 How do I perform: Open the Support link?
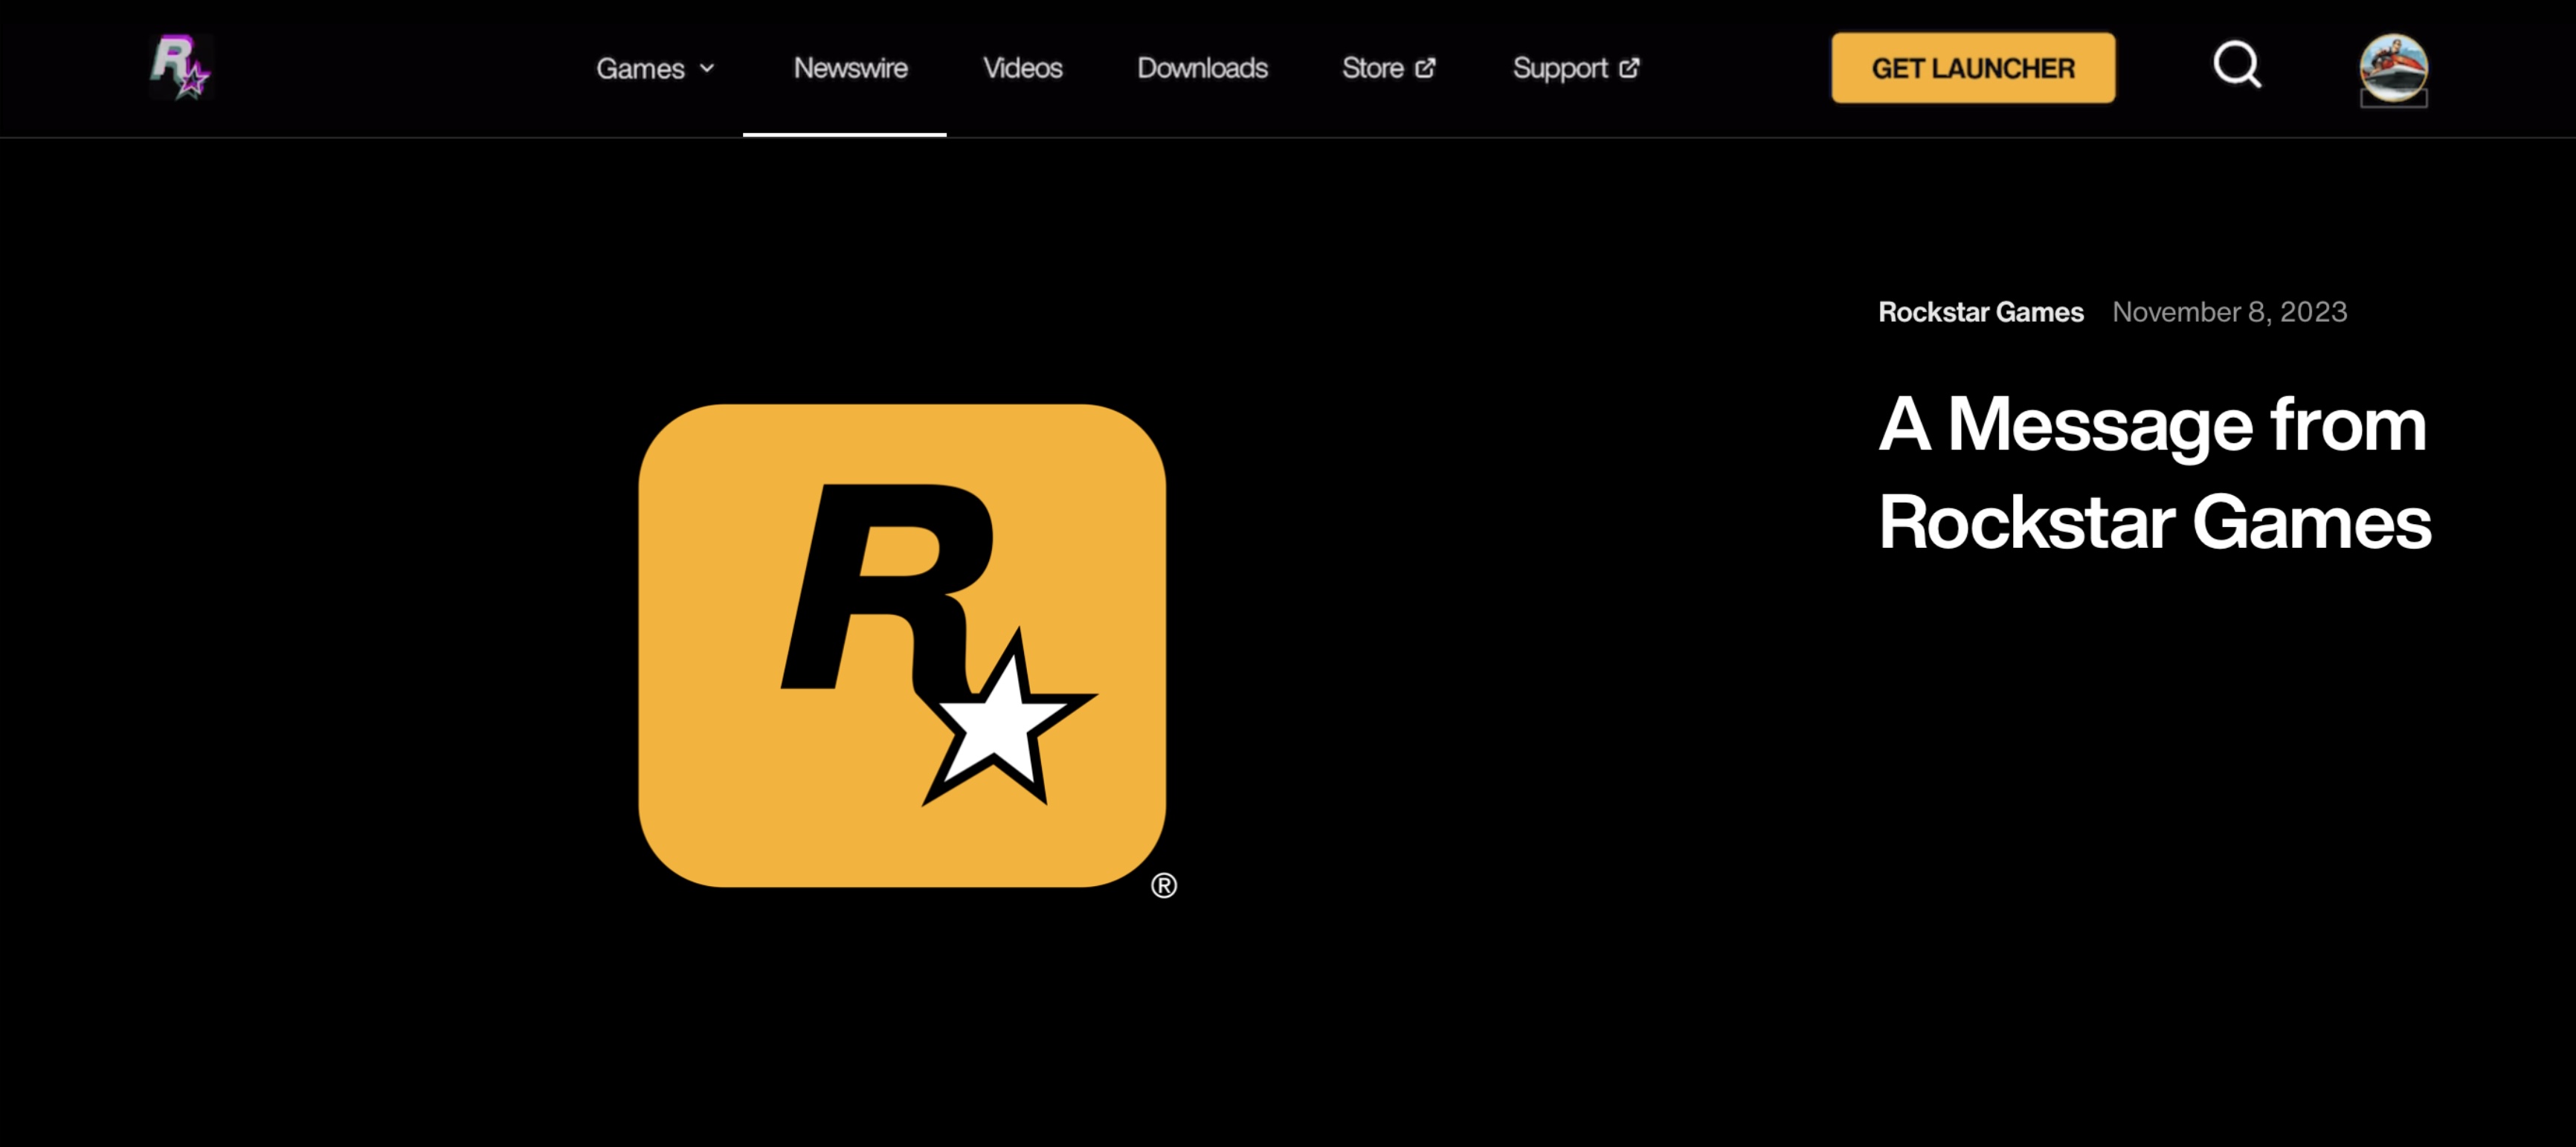1576,68
